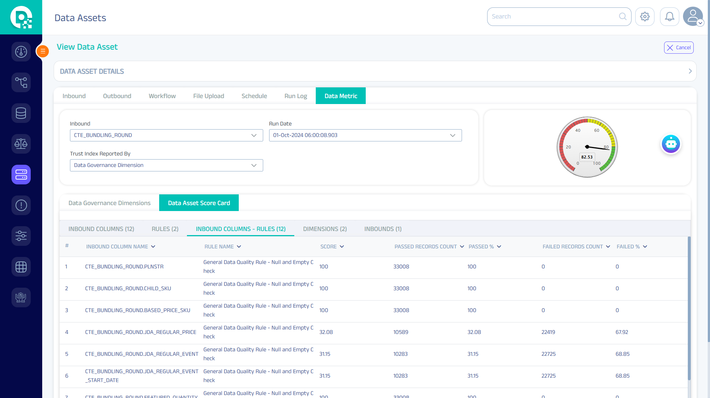This screenshot has width=710, height=398.
Task: Open the sliders settings sidebar icon
Action: [21, 236]
